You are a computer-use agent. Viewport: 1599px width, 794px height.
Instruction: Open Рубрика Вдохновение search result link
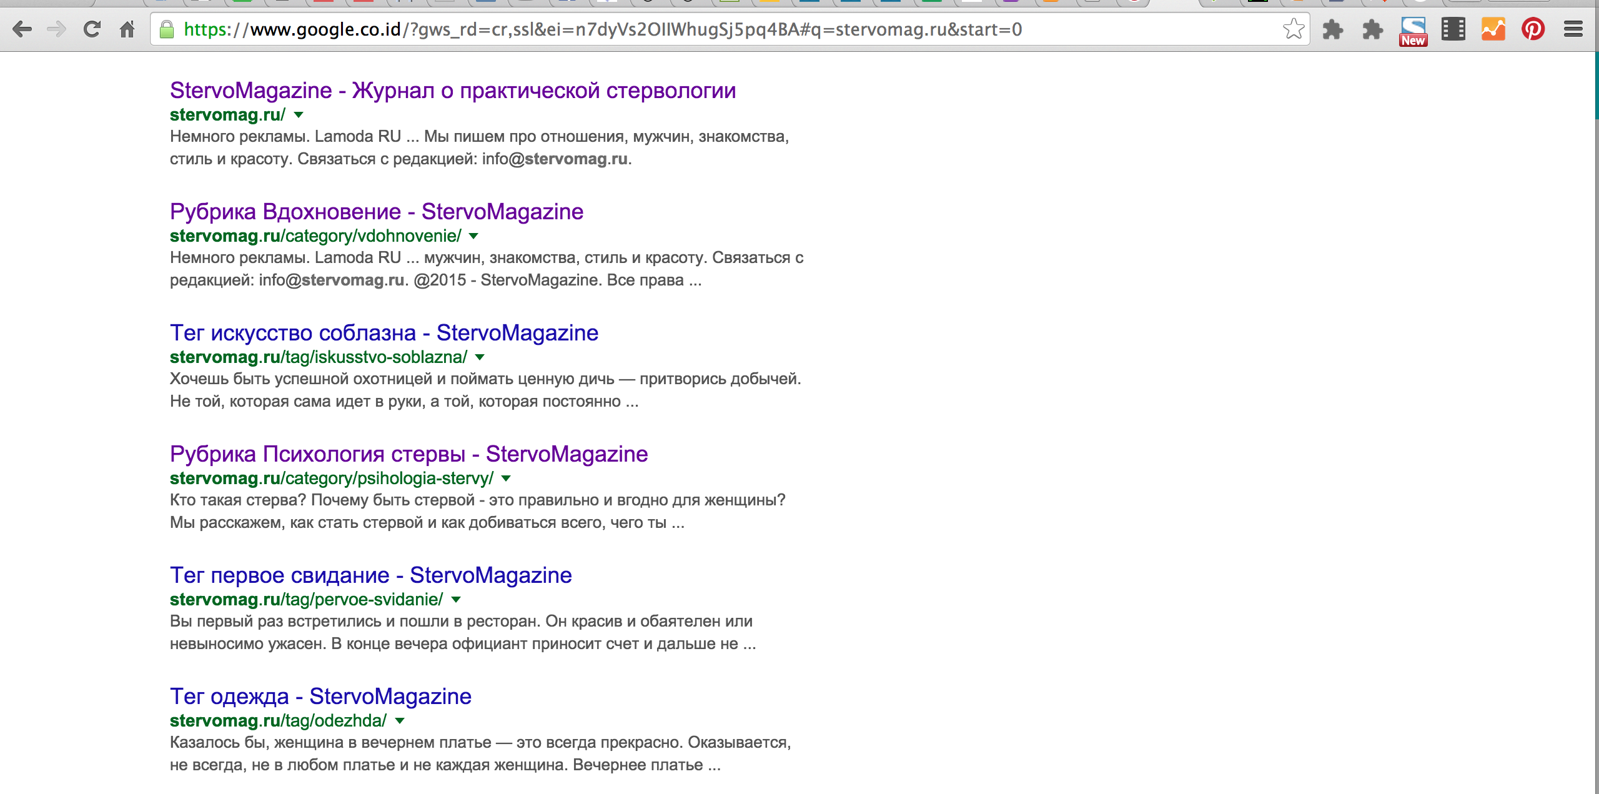pyautogui.click(x=376, y=212)
